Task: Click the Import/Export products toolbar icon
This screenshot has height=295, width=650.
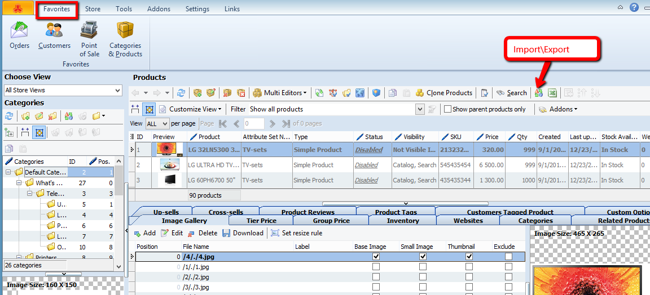Action: [539, 93]
